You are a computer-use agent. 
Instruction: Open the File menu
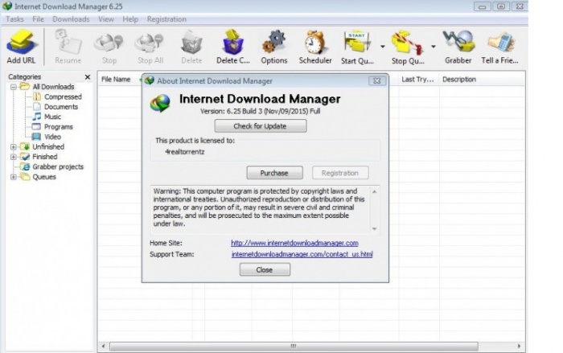tap(38, 19)
